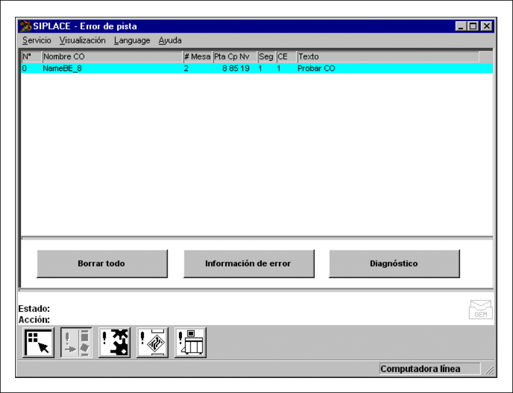Click the Pta Cp Nv column header
This screenshot has width=513, height=393.
(235, 57)
